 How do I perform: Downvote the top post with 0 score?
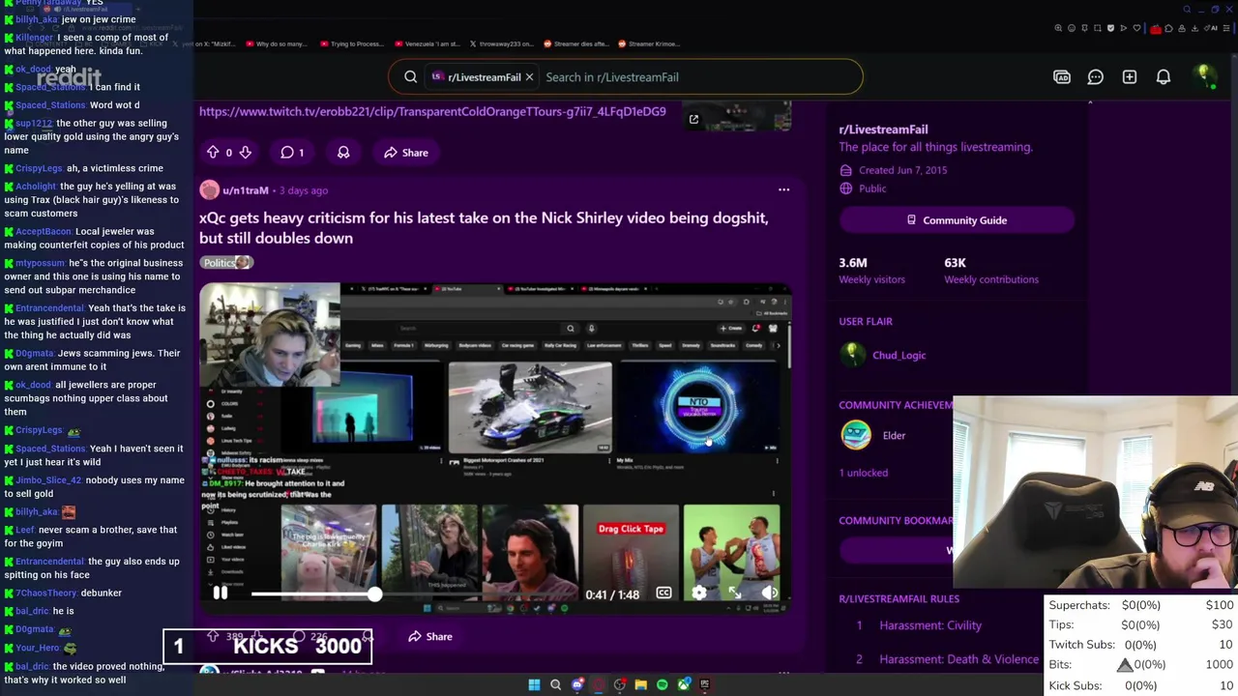click(246, 153)
